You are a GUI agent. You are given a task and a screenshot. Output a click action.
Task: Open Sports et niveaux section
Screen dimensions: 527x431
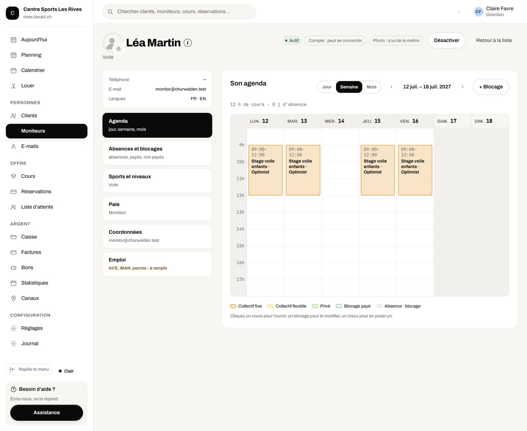pyautogui.click(x=157, y=181)
